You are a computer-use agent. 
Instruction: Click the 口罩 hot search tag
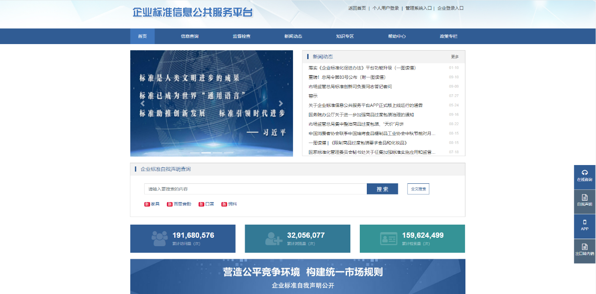click(x=207, y=204)
